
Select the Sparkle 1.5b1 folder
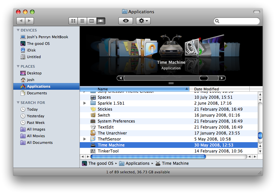(x=169, y=103)
